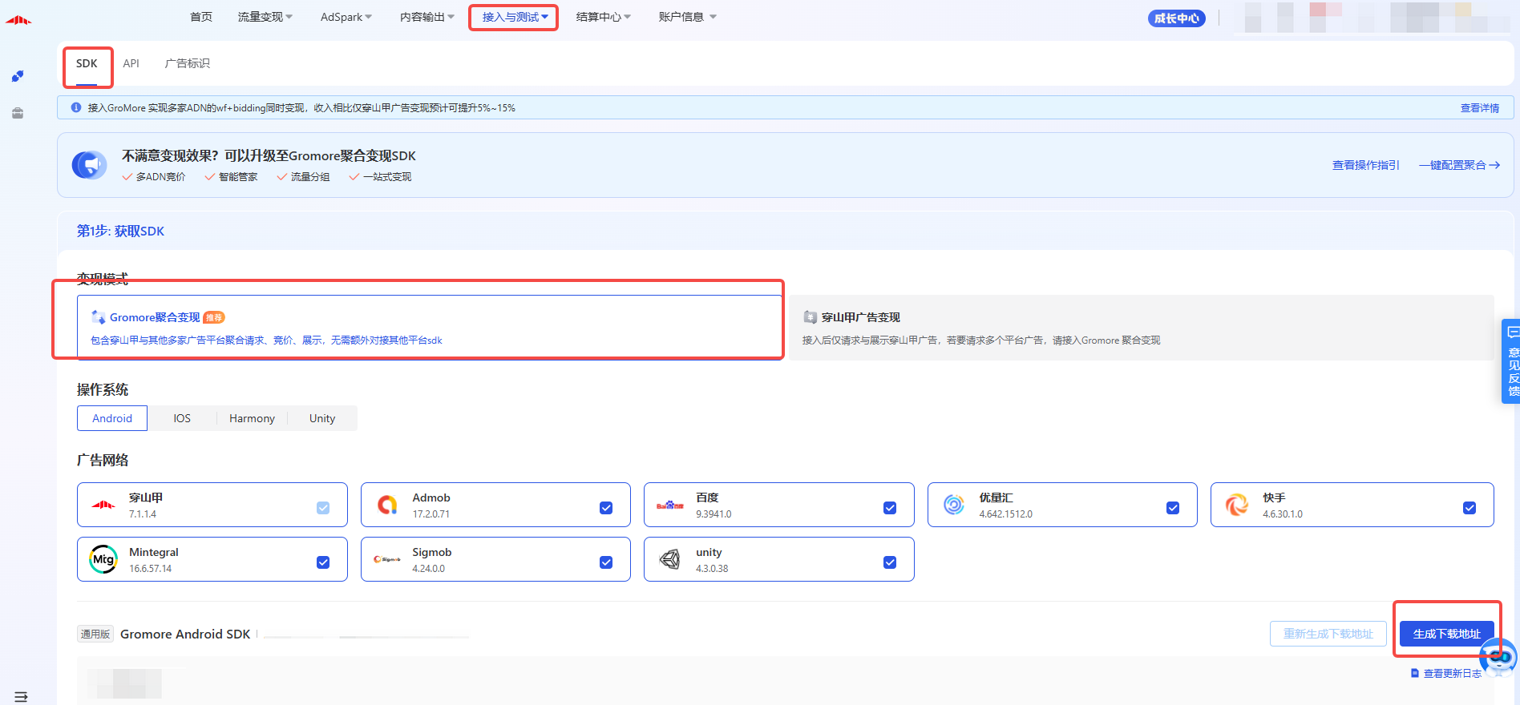1520x705 pixels.
Task: Open the 查看更新日志 link
Action: (1446, 673)
